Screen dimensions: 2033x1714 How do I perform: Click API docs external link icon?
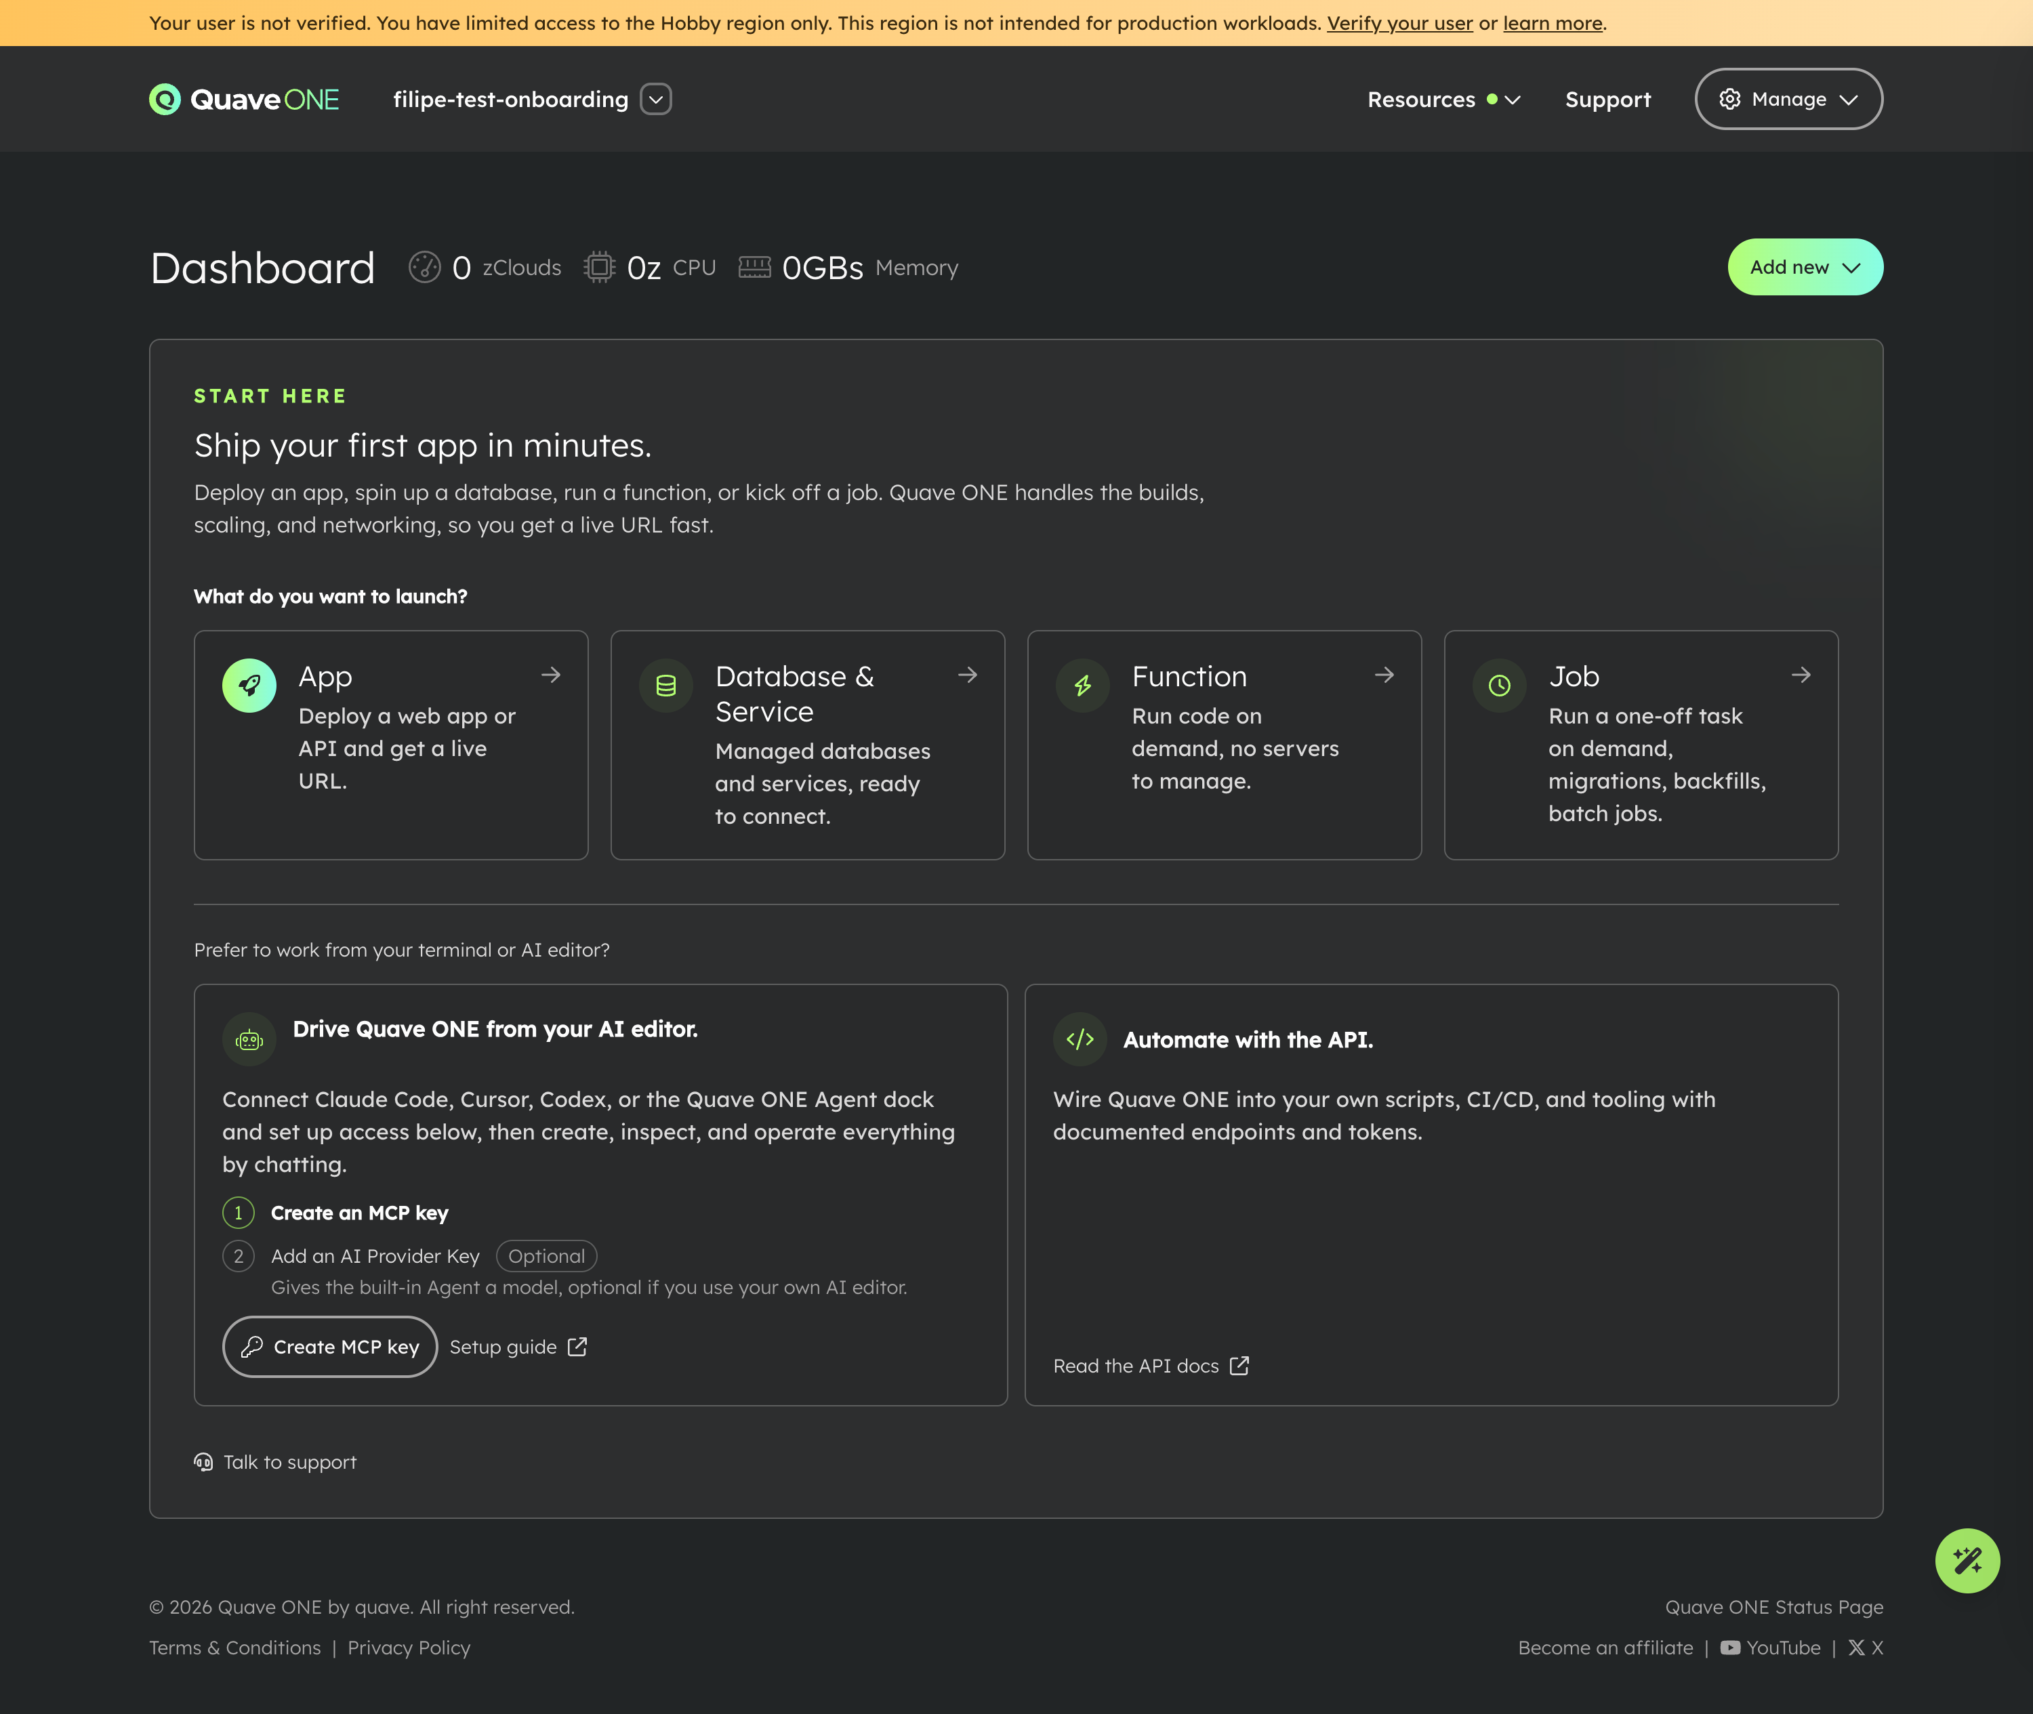tap(1239, 1366)
